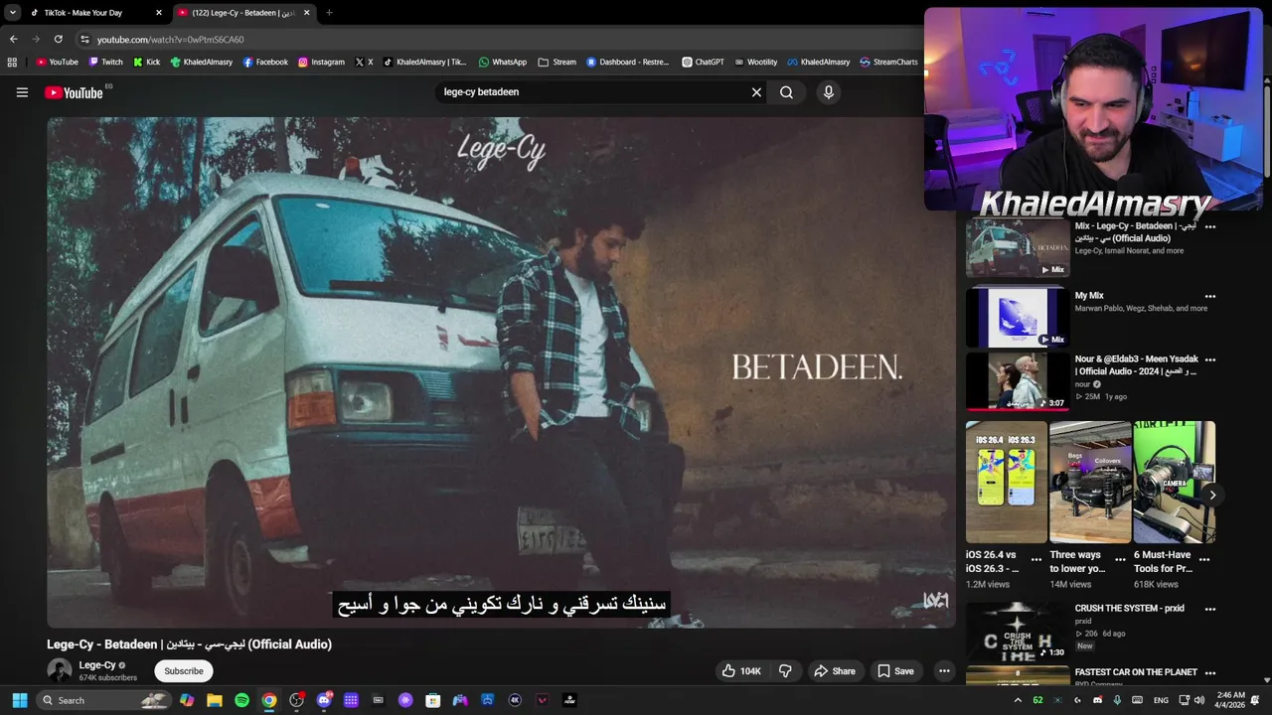The image size is (1272, 715).
Task: Open the ENG language indicator
Action: [x=1161, y=700]
